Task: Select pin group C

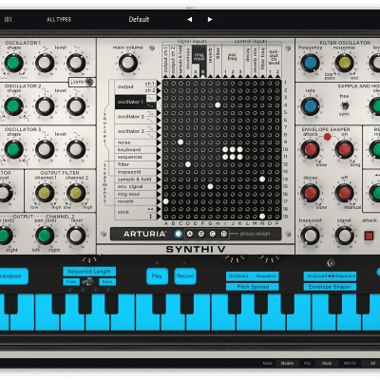Action: [x=213, y=234]
